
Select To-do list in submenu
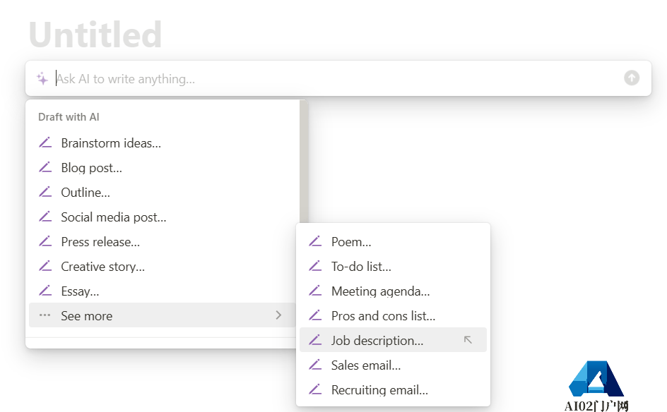(361, 266)
